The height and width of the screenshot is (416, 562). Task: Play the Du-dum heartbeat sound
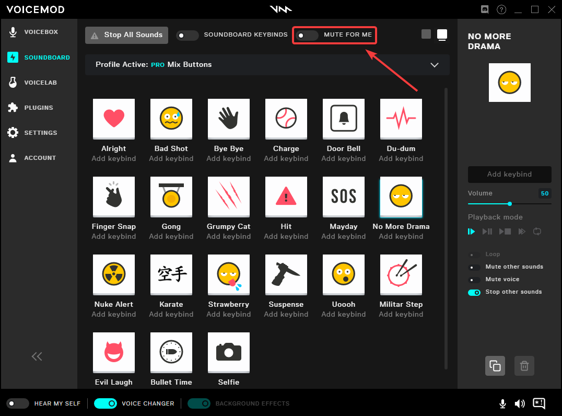tap(401, 119)
